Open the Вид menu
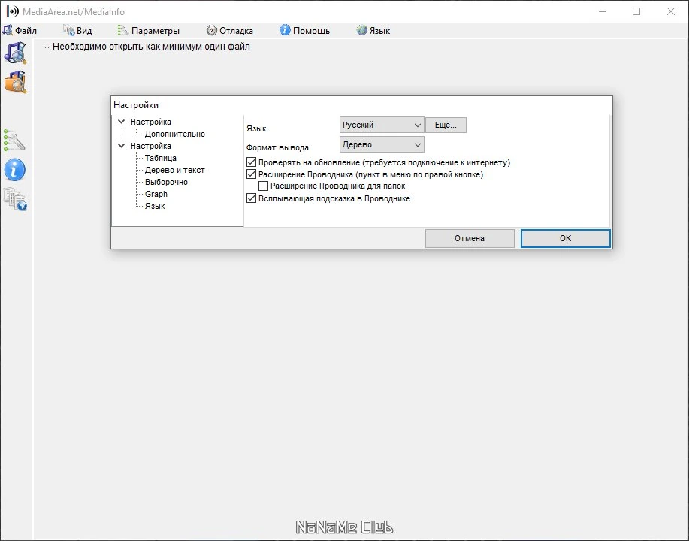 pyautogui.click(x=77, y=30)
